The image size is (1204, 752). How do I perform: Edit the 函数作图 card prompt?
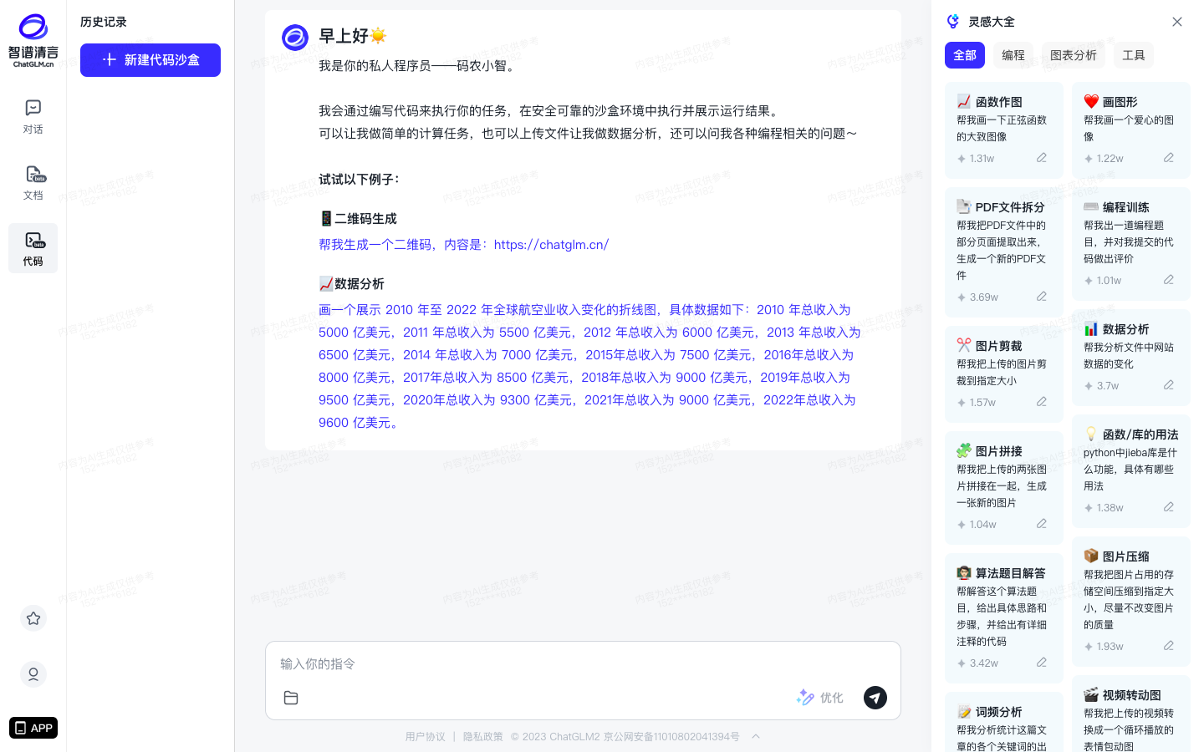[x=1042, y=158]
